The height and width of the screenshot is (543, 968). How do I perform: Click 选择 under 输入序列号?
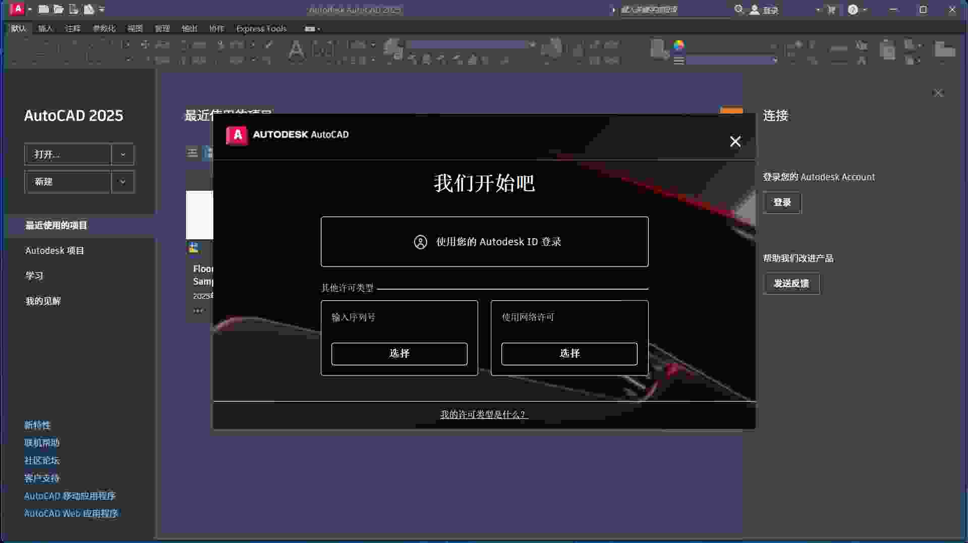[x=399, y=353]
